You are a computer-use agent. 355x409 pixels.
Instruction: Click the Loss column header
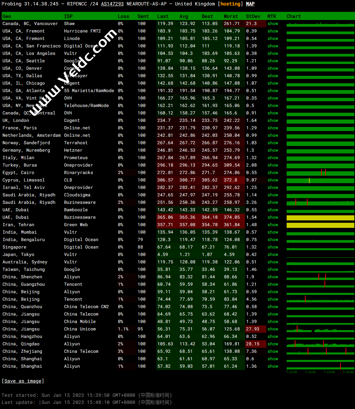(x=123, y=16)
